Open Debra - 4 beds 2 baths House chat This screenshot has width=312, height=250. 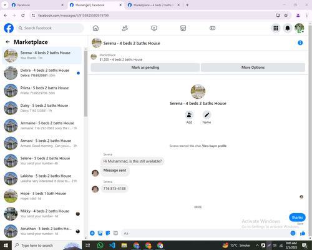tap(42, 73)
